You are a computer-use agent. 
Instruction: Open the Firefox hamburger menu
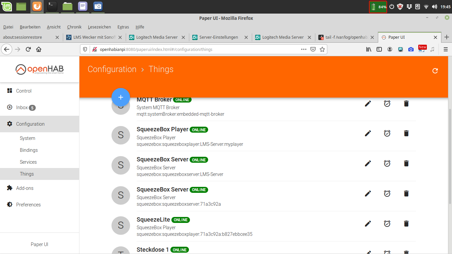pyautogui.click(x=446, y=49)
